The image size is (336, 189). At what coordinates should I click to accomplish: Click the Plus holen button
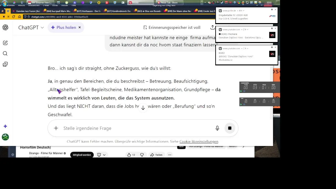(x=63, y=27)
